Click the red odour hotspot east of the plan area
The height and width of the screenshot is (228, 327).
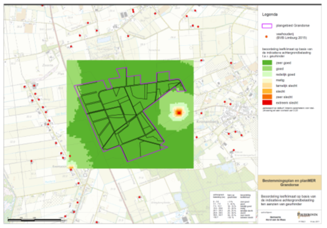pos(179,113)
